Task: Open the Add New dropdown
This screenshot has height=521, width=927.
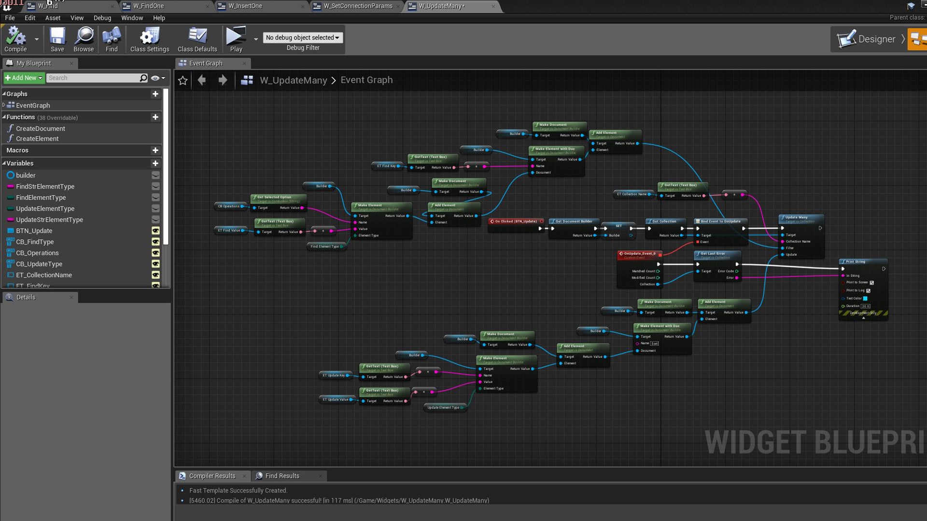Action: coord(24,78)
